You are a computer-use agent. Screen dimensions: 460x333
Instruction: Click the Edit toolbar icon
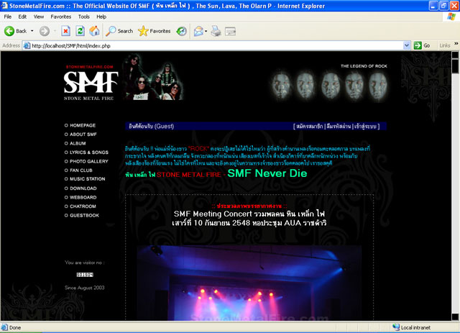(230, 31)
